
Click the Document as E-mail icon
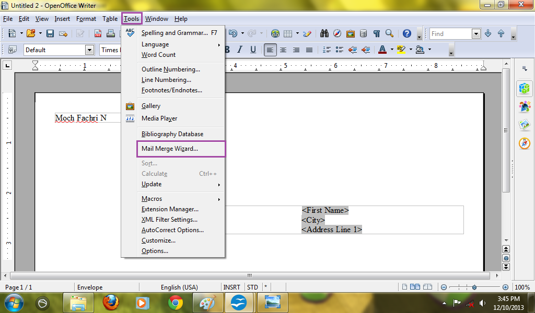tap(63, 33)
